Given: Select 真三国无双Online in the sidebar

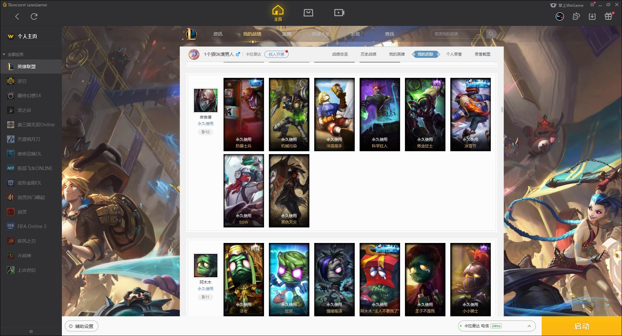Looking at the screenshot, I should [x=31, y=125].
